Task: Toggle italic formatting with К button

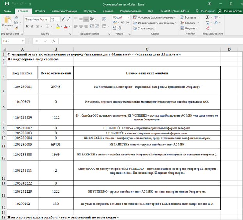Action: point(33,26)
